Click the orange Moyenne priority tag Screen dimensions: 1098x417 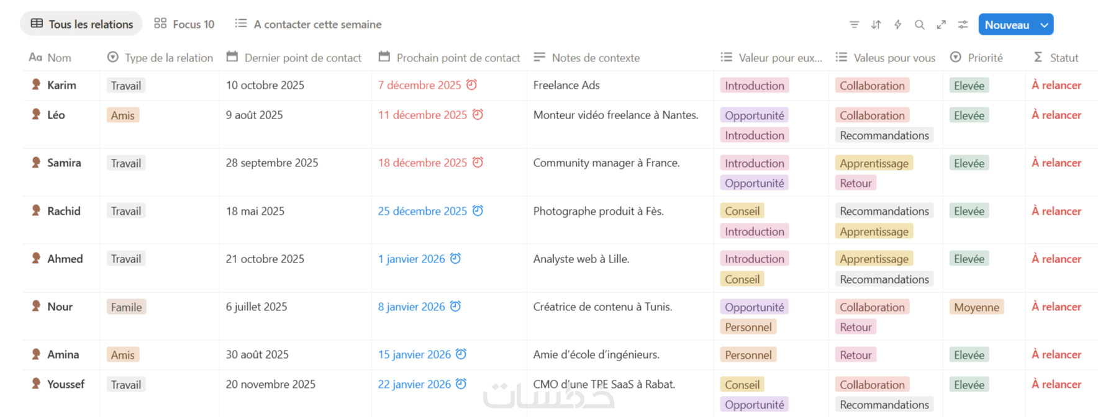pos(976,307)
